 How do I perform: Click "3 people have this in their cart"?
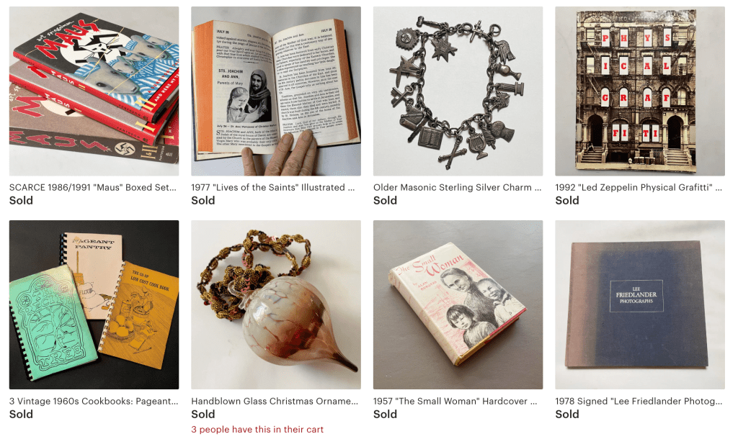(x=257, y=429)
